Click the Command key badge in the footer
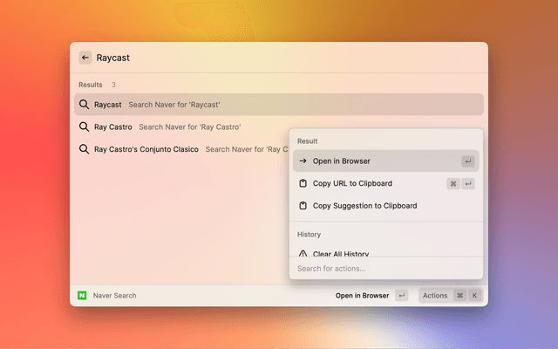This screenshot has width=558, height=349. [x=459, y=296]
